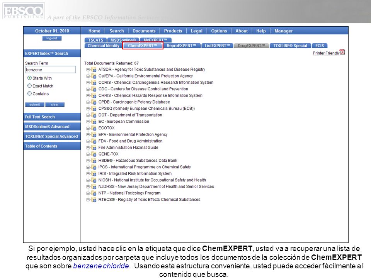Expand the CCRIS tree node
Viewport: 371px width, 278px height.
(88, 83)
